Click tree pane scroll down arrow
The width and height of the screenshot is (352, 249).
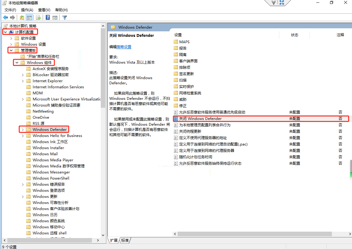(x=103, y=235)
